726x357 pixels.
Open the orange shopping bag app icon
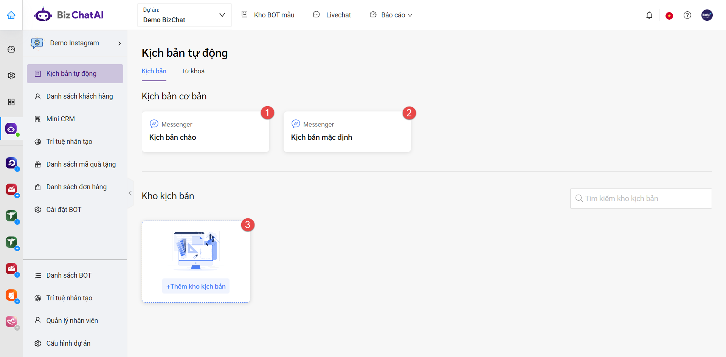pyautogui.click(x=11, y=295)
